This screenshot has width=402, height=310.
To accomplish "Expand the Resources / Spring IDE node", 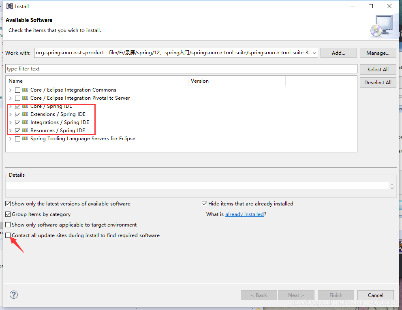I will (10, 130).
